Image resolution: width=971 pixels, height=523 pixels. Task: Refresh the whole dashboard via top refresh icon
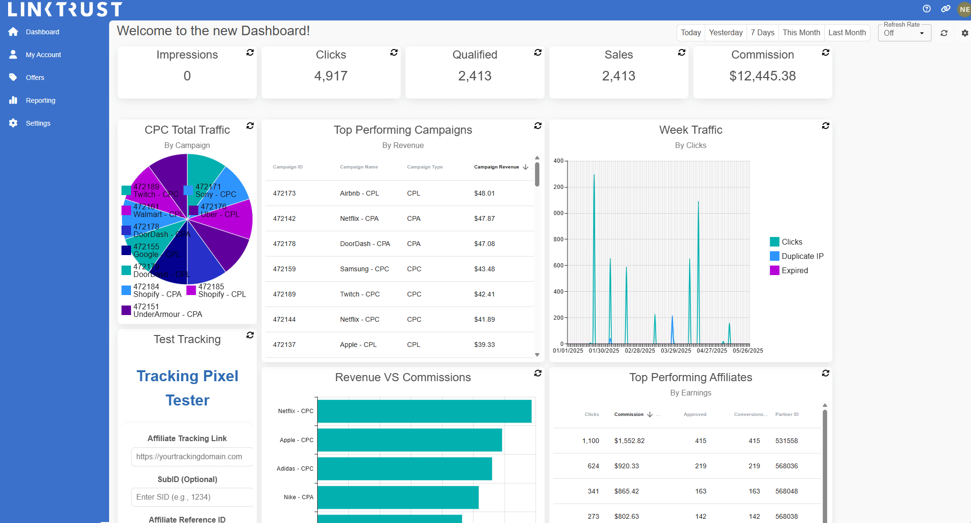coord(944,33)
